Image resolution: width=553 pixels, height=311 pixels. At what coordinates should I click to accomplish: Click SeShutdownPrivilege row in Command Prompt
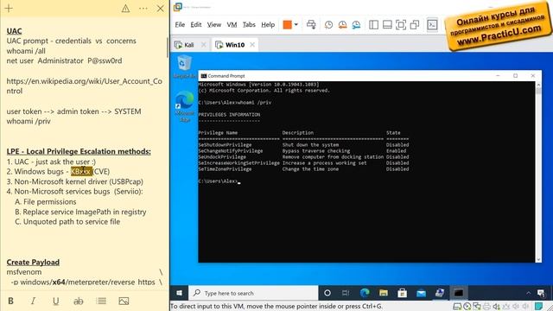(303, 145)
